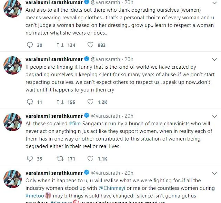
Task: Click the 20h timestamp on the second tweet
Action: pos(129,59)
